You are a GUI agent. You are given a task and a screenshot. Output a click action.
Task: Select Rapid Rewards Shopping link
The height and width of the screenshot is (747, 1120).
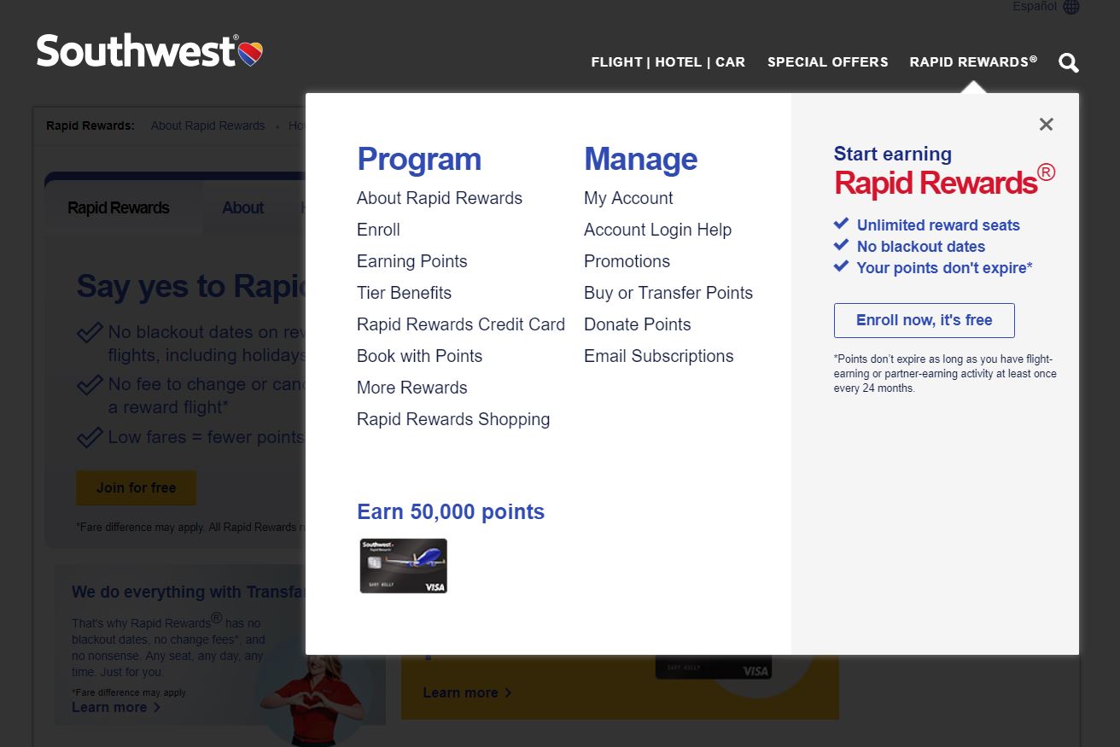[452, 419]
